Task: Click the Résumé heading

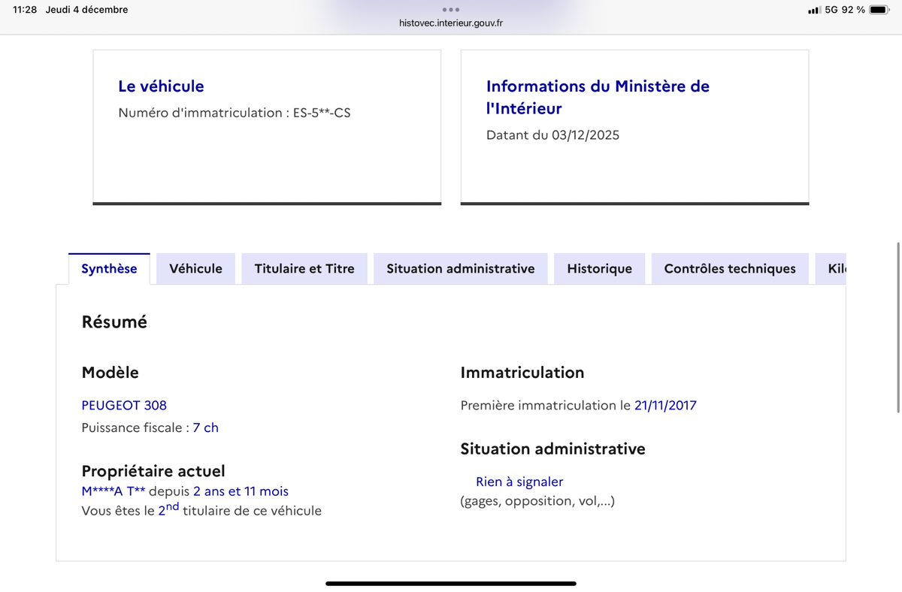Action: coord(114,322)
